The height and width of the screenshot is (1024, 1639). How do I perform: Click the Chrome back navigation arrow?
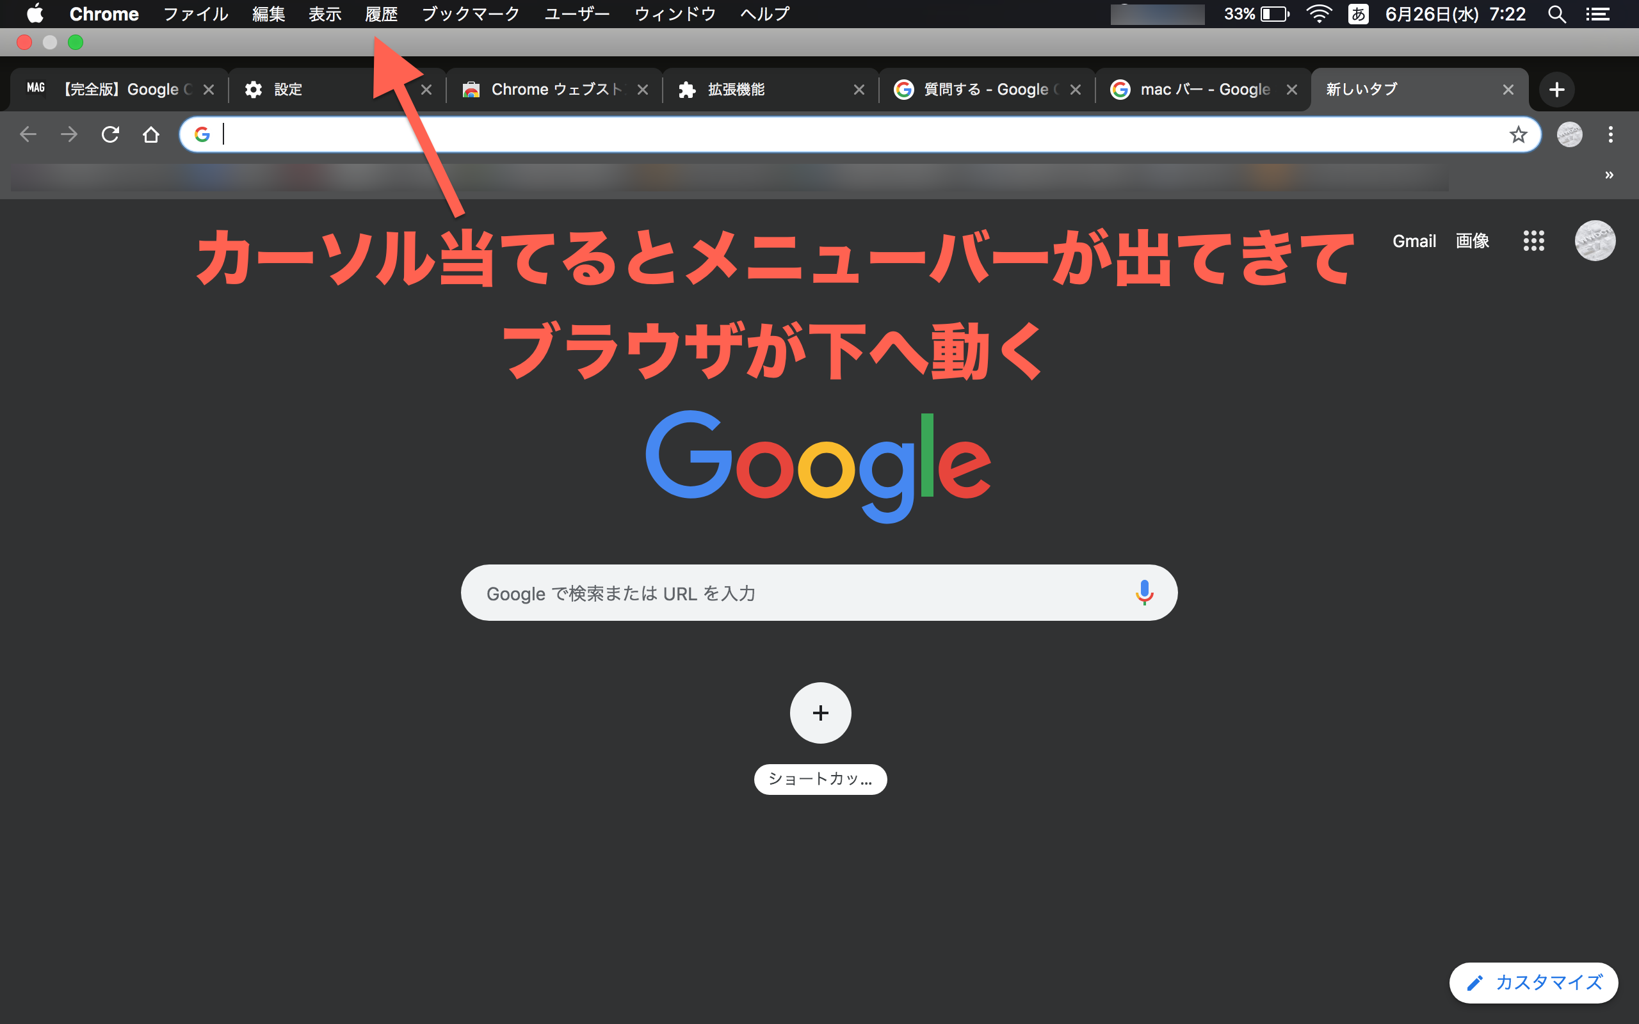[x=27, y=133]
